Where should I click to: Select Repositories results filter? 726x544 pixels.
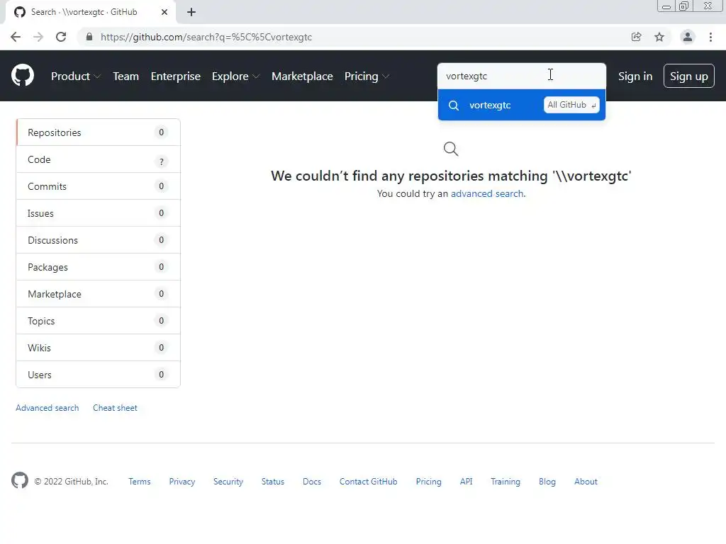98,132
